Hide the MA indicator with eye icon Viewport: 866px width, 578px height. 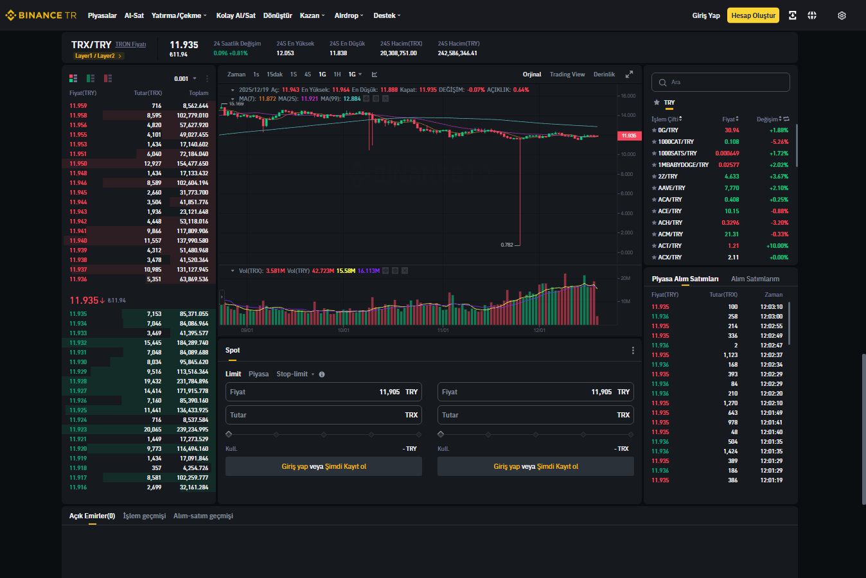point(366,99)
